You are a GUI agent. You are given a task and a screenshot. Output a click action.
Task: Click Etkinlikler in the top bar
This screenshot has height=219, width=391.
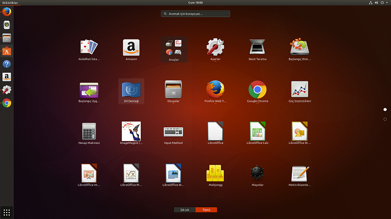tap(10, 3)
